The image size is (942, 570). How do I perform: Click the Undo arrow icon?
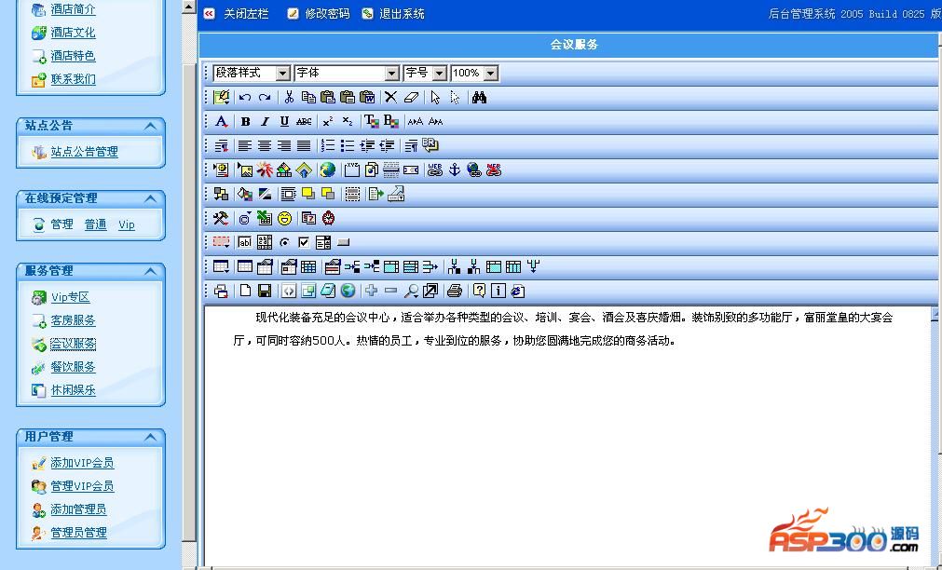244,97
